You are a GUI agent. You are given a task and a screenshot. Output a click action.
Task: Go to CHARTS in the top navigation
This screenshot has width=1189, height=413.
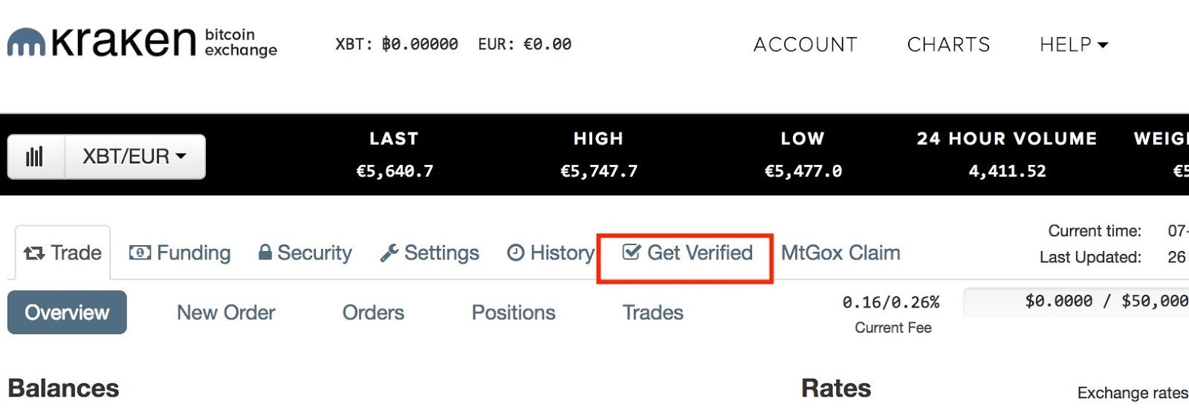tap(948, 45)
